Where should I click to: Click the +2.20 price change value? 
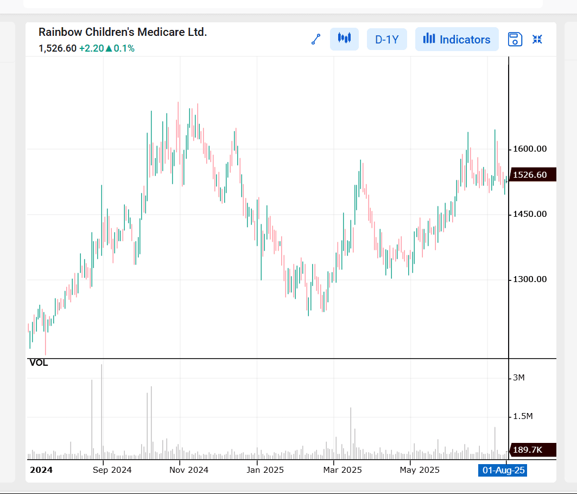[91, 48]
